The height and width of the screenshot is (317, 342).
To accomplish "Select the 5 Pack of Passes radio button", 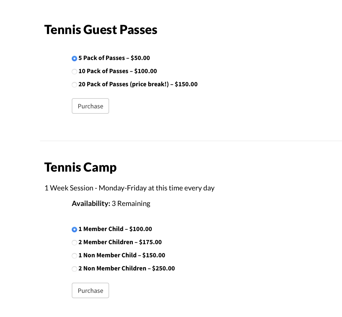I will coord(74,59).
